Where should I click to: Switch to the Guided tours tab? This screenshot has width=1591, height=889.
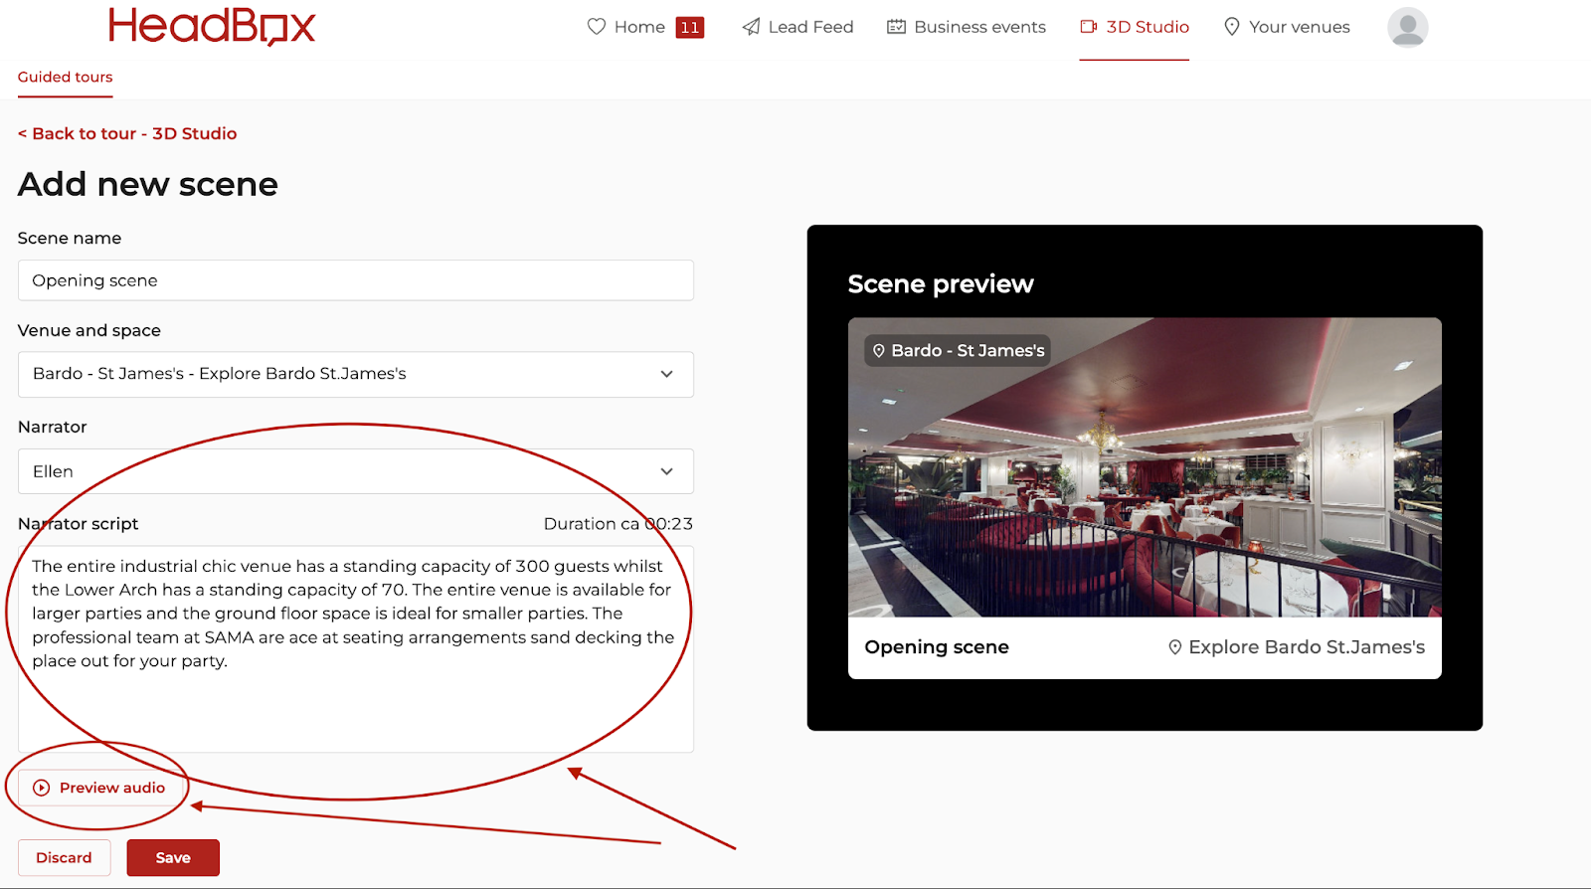[65, 77]
